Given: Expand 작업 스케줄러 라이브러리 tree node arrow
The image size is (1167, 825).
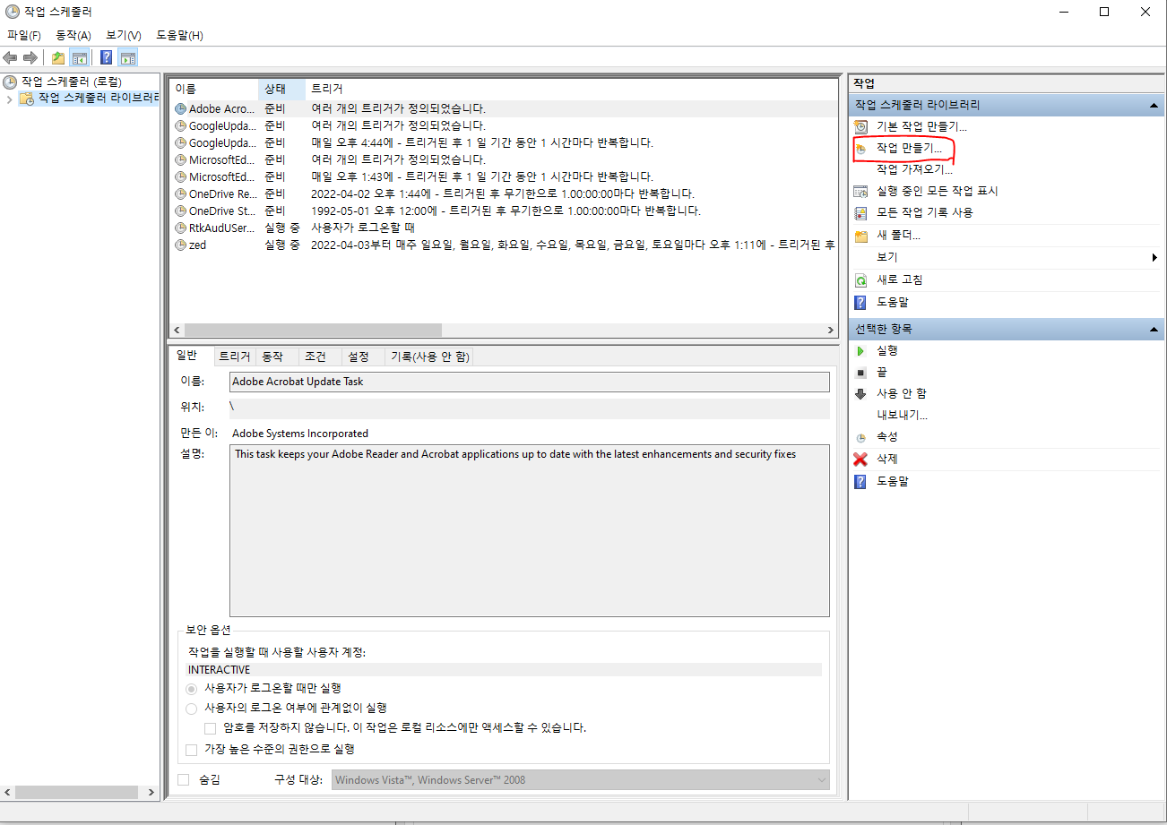Looking at the screenshot, I should tap(9, 99).
